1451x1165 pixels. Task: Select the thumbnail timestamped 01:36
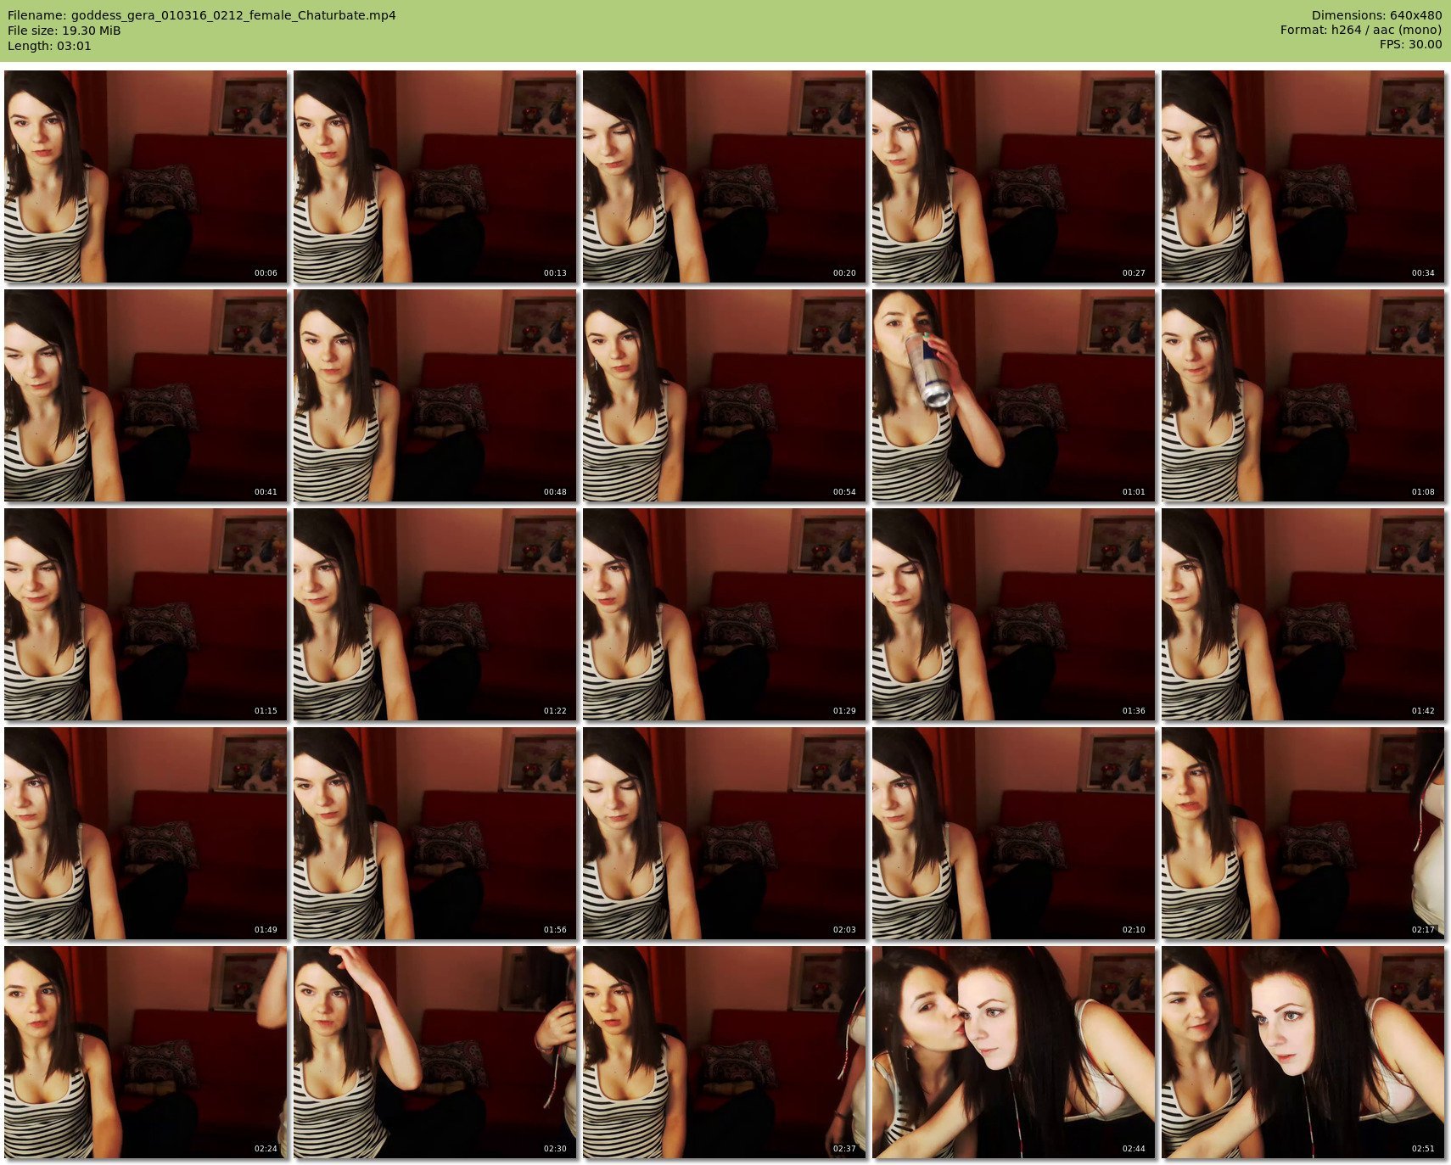coord(1014,614)
